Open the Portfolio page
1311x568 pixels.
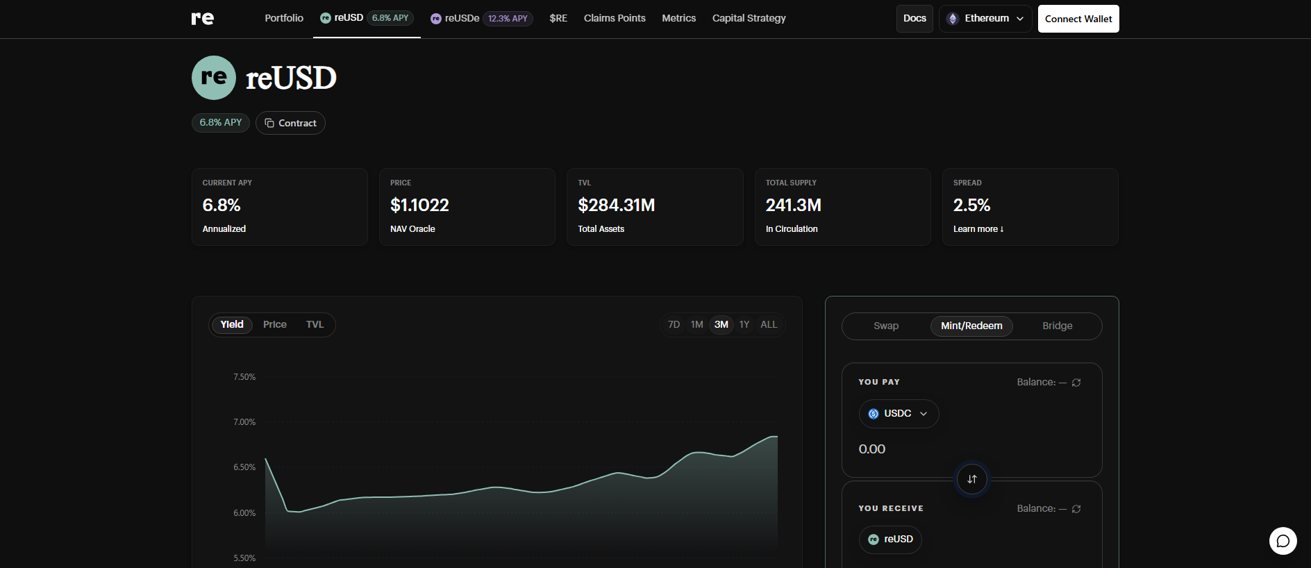click(x=284, y=18)
